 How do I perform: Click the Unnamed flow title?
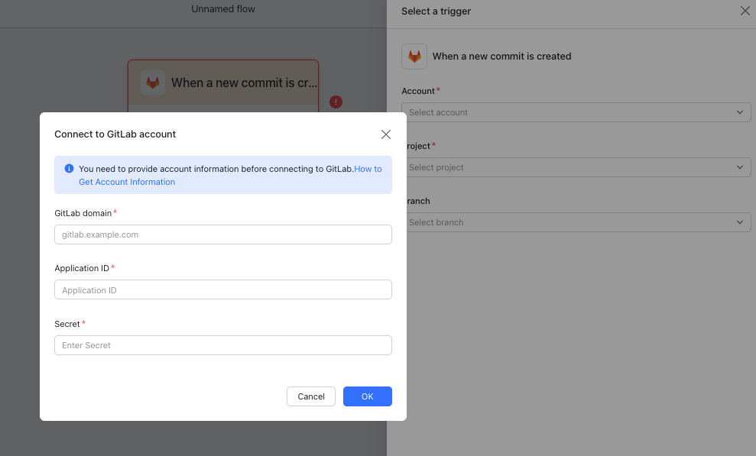pos(223,8)
